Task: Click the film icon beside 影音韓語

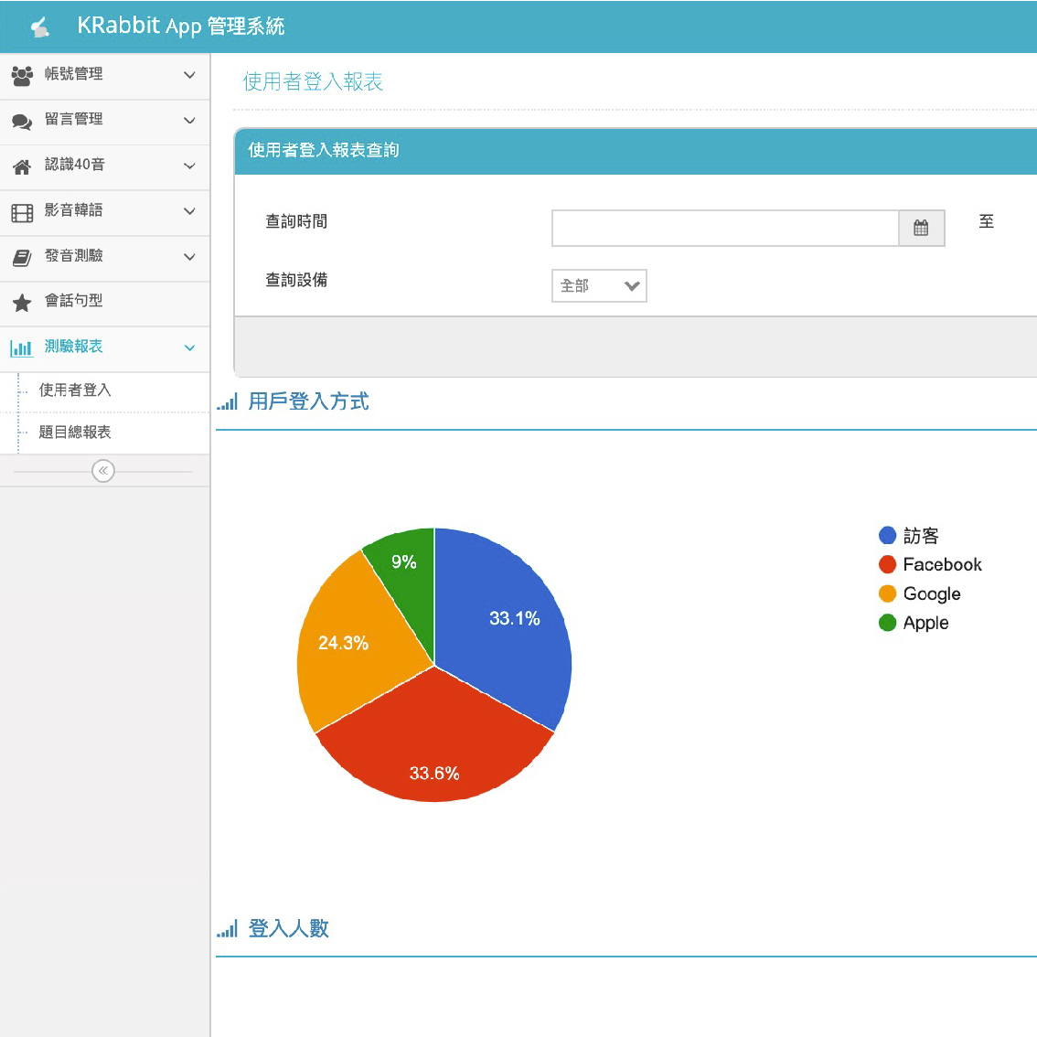Action: click(22, 213)
